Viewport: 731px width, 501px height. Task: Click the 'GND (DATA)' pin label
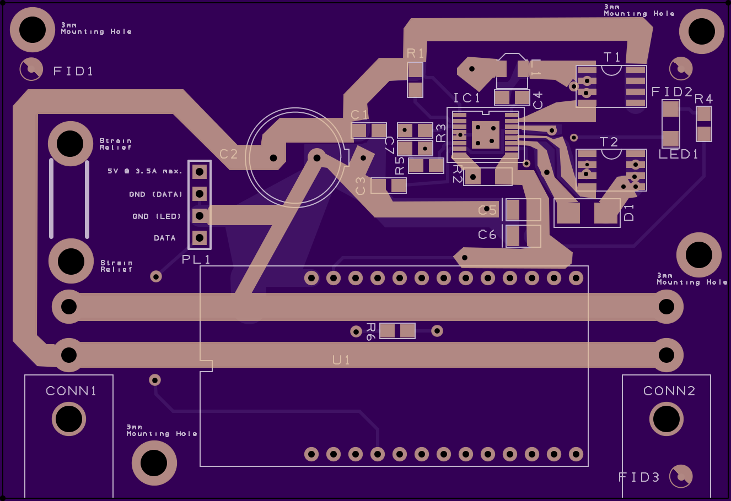156,194
